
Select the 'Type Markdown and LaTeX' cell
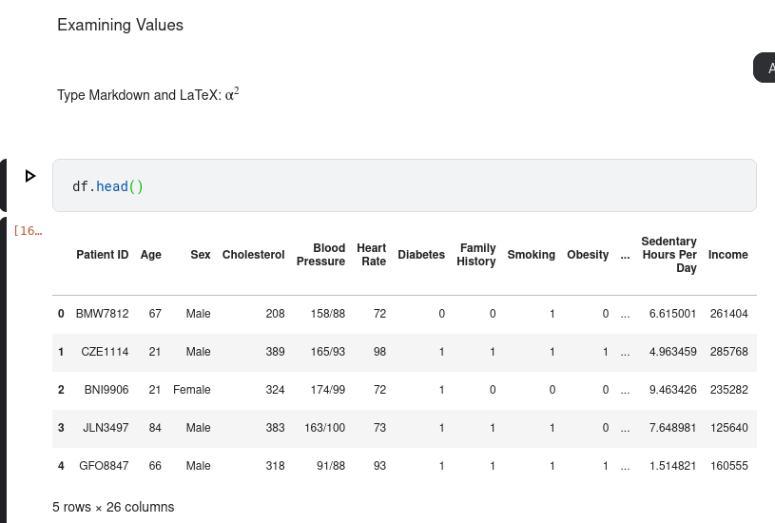(x=148, y=95)
